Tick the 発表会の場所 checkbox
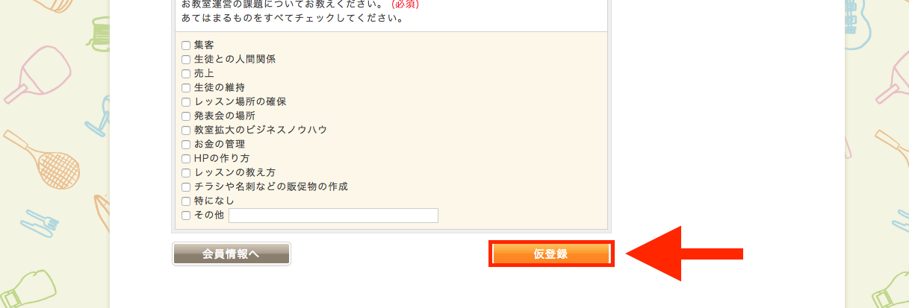This screenshot has height=308, width=909. point(186,116)
